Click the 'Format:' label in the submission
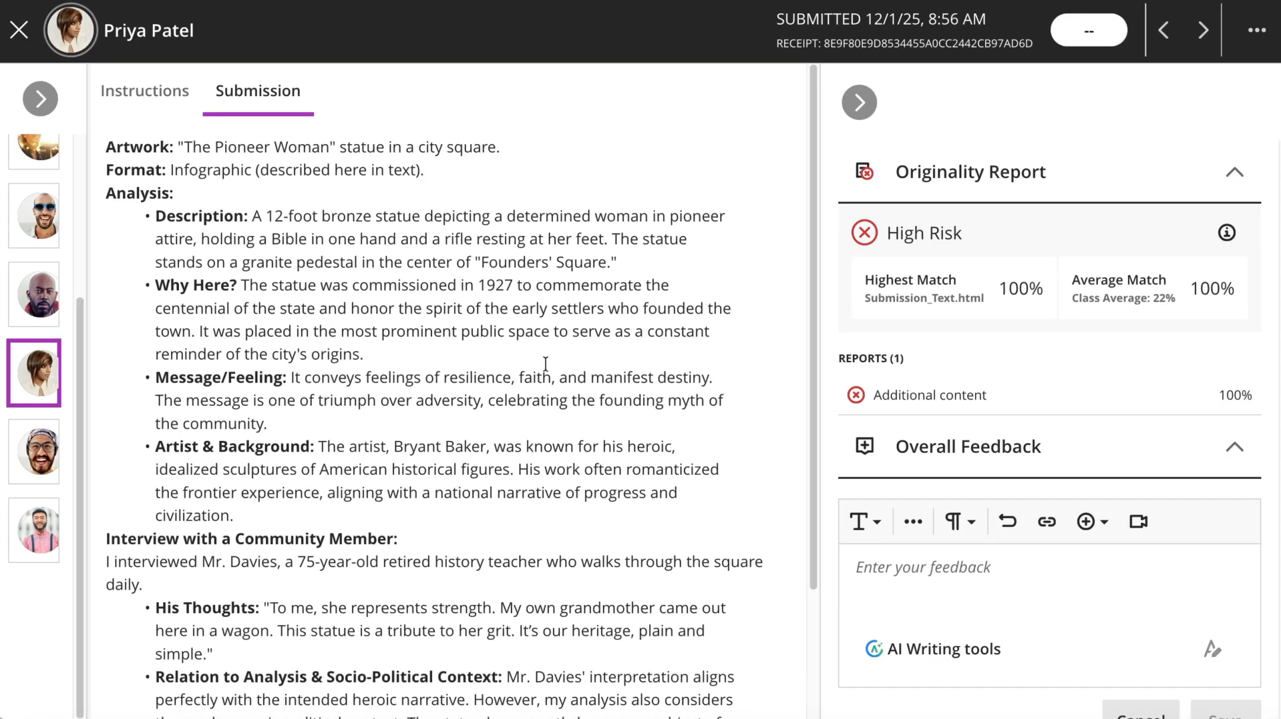Screen dimensions: 1281x719 (136, 170)
